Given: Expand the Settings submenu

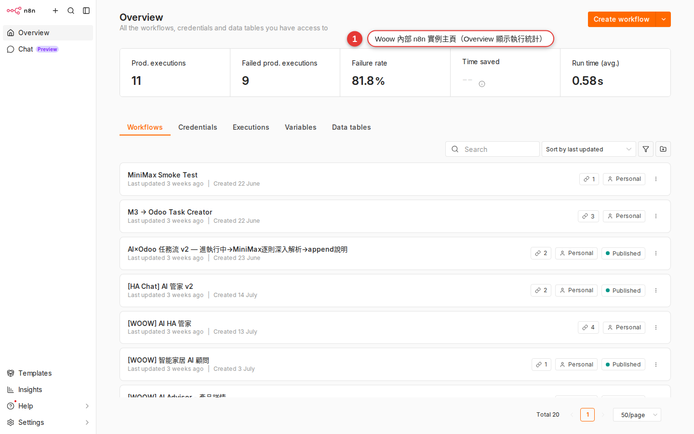Looking at the screenshot, I should (x=48, y=422).
